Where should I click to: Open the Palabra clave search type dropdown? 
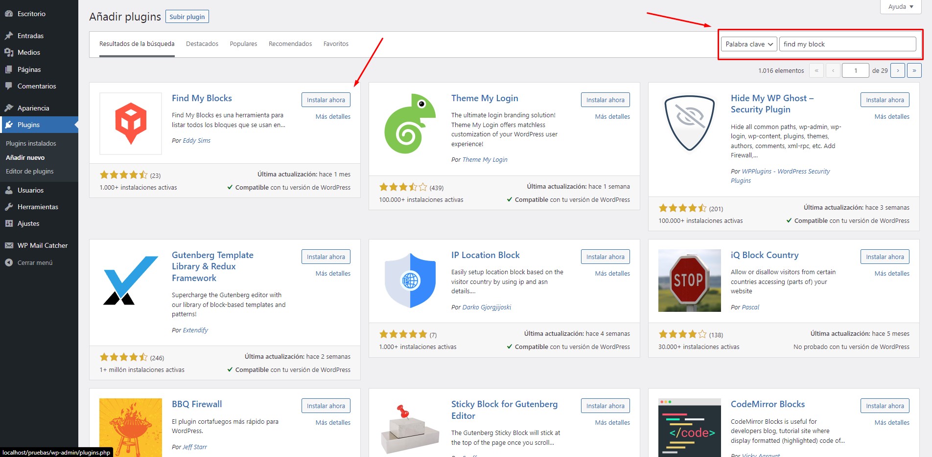pyautogui.click(x=749, y=44)
